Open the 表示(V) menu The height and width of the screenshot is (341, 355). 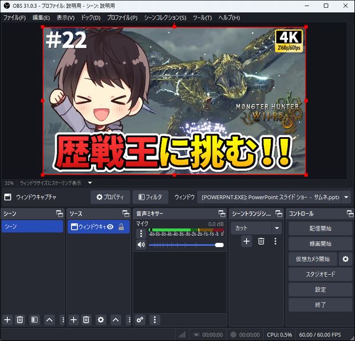[x=66, y=18]
